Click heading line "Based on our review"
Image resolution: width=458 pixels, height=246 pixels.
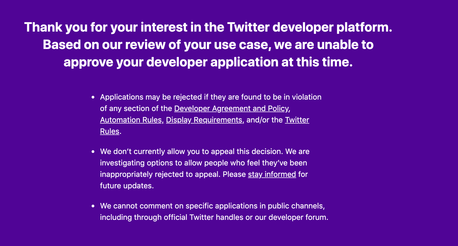[208, 45]
